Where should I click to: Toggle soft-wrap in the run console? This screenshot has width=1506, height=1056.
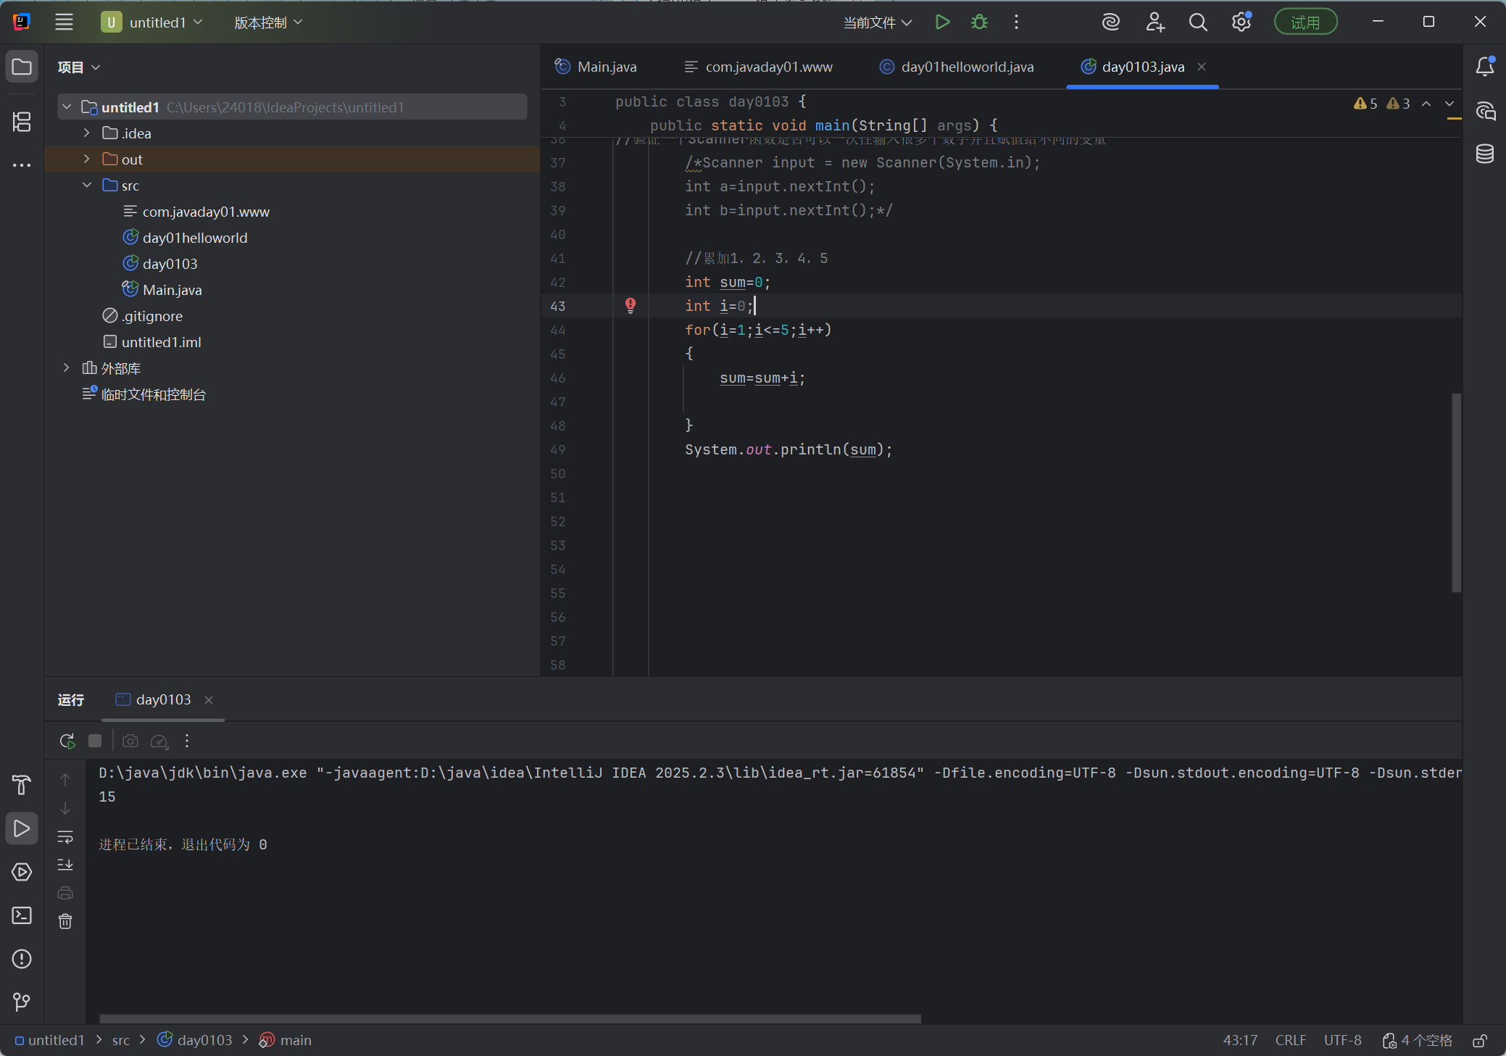pos(65,836)
